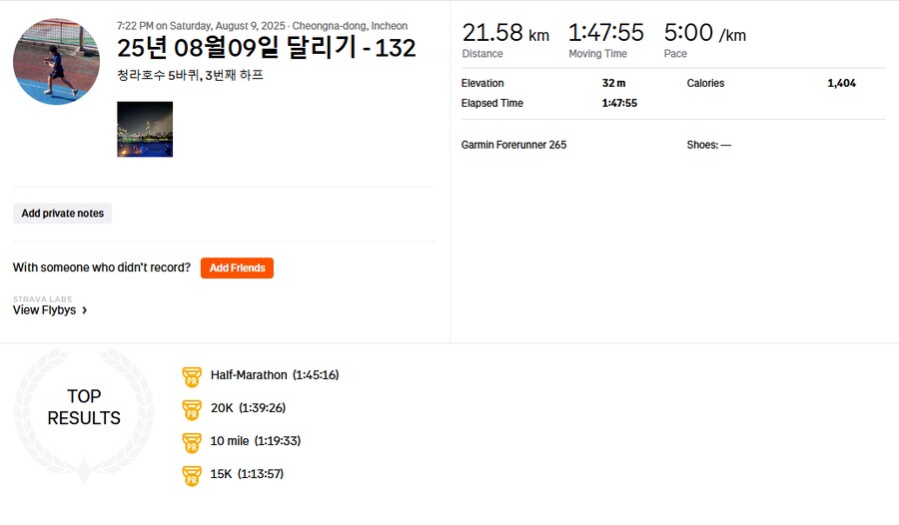The height and width of the screenshot is (525, 899).
Task: Click the Elapsed Time 1:47:55 value
Action: 619,103
